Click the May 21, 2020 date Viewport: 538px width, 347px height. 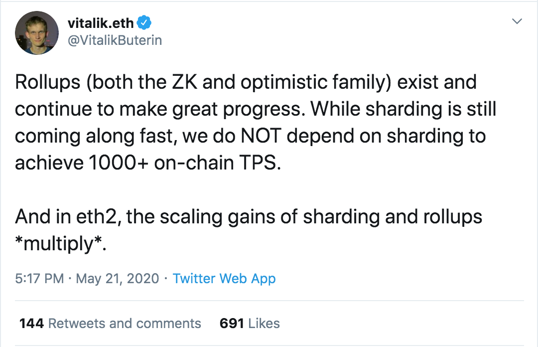pyautogui.click(x=118, y=279)
